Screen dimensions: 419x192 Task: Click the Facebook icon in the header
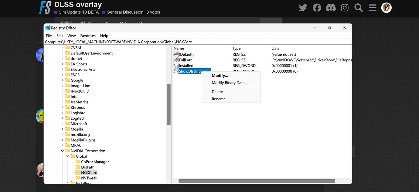[317, 8]
